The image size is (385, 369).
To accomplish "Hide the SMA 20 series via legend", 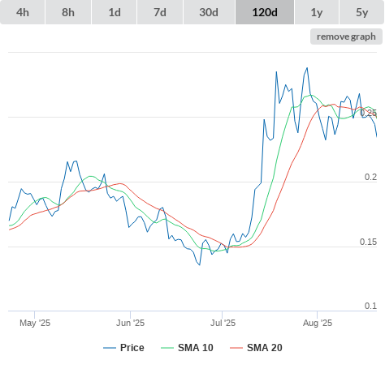I will tap(256, 348).
